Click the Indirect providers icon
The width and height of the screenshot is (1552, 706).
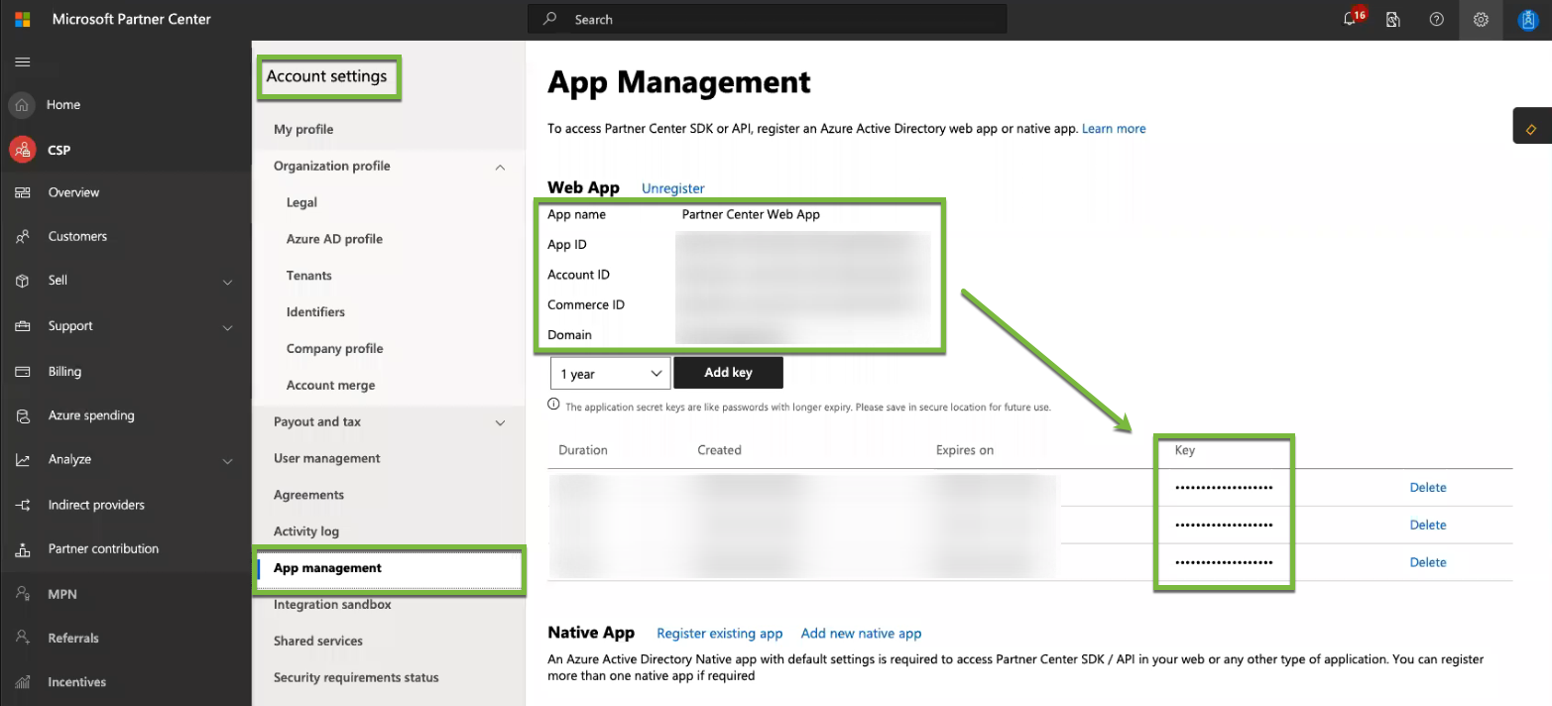click(x=22, y=505)
